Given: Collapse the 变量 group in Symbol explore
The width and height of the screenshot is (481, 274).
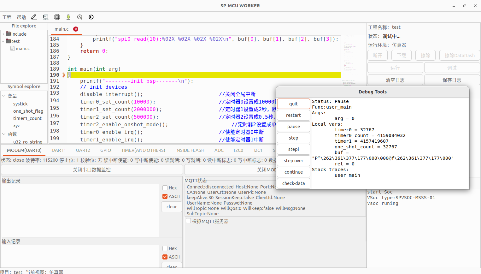Looking at the screenshot, I should tap(4, 96).
